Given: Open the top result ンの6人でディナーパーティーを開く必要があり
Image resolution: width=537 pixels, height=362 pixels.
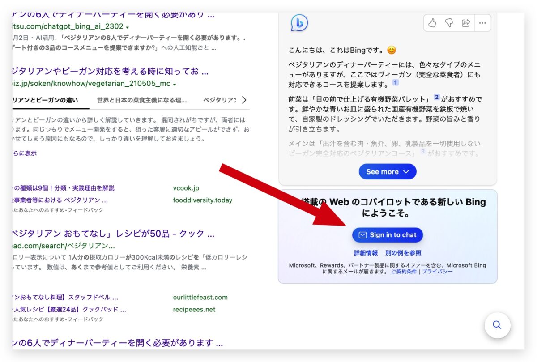Looking at the screenshot, I should (x=113, y=15).
